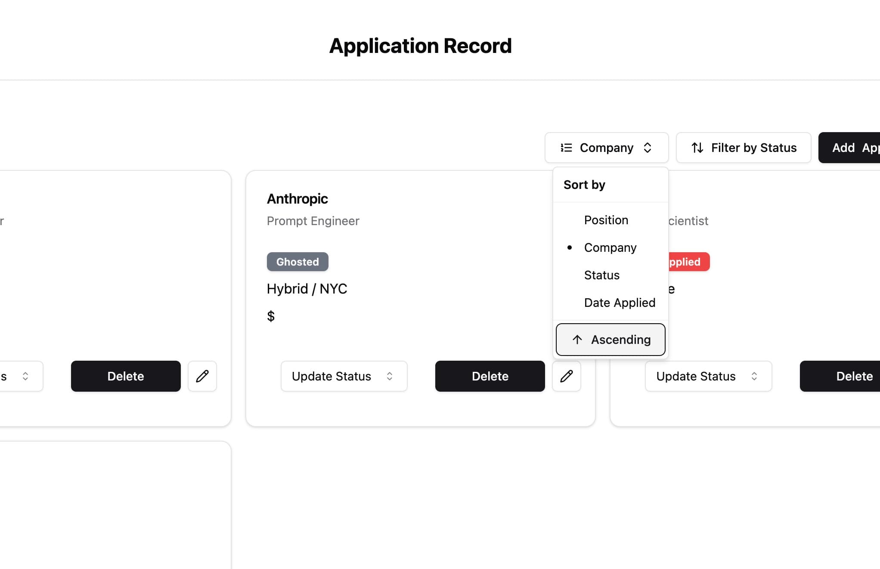The height and width of the screenshot is (569, 880).
Task: Click the numbered-list sort icon beside Company
Action: click(567, 148)
